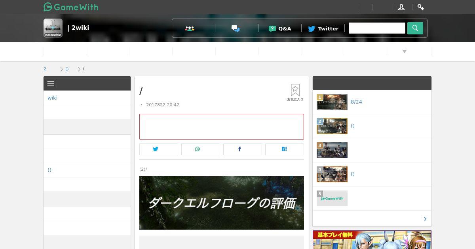Click the breadcrumb link "2"
The image size is (475, 249).
[x=45, y=69]
